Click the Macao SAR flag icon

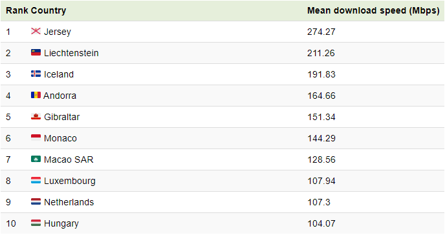[36, 159]
